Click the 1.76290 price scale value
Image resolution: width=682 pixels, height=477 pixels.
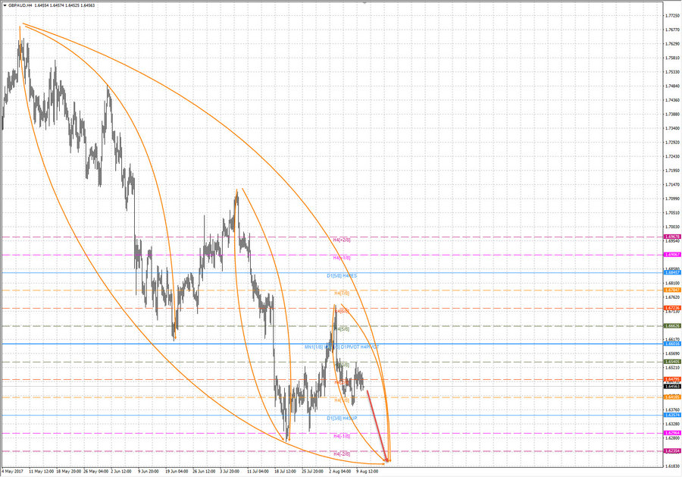(672, 44)
